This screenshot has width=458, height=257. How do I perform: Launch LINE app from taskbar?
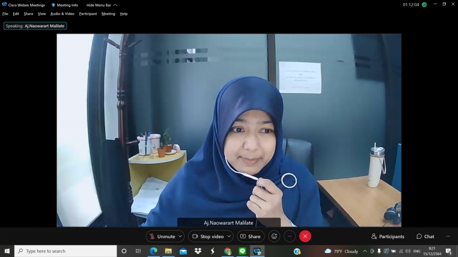click(x=242, y=251)
